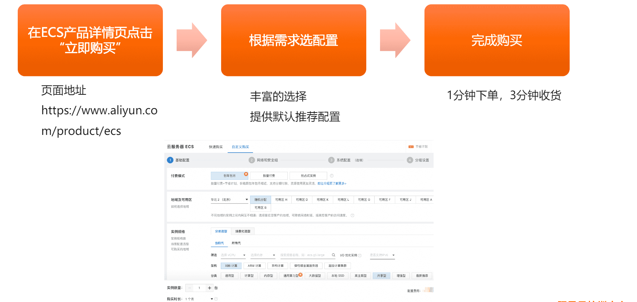Select the 所有代 generation tab
This screenshot has height=302, width=637.
236,243
